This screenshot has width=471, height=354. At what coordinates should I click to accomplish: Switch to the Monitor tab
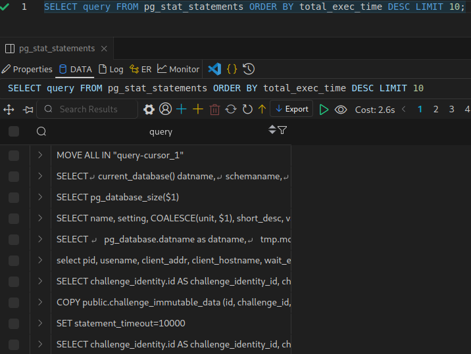[x=178, y=70]
